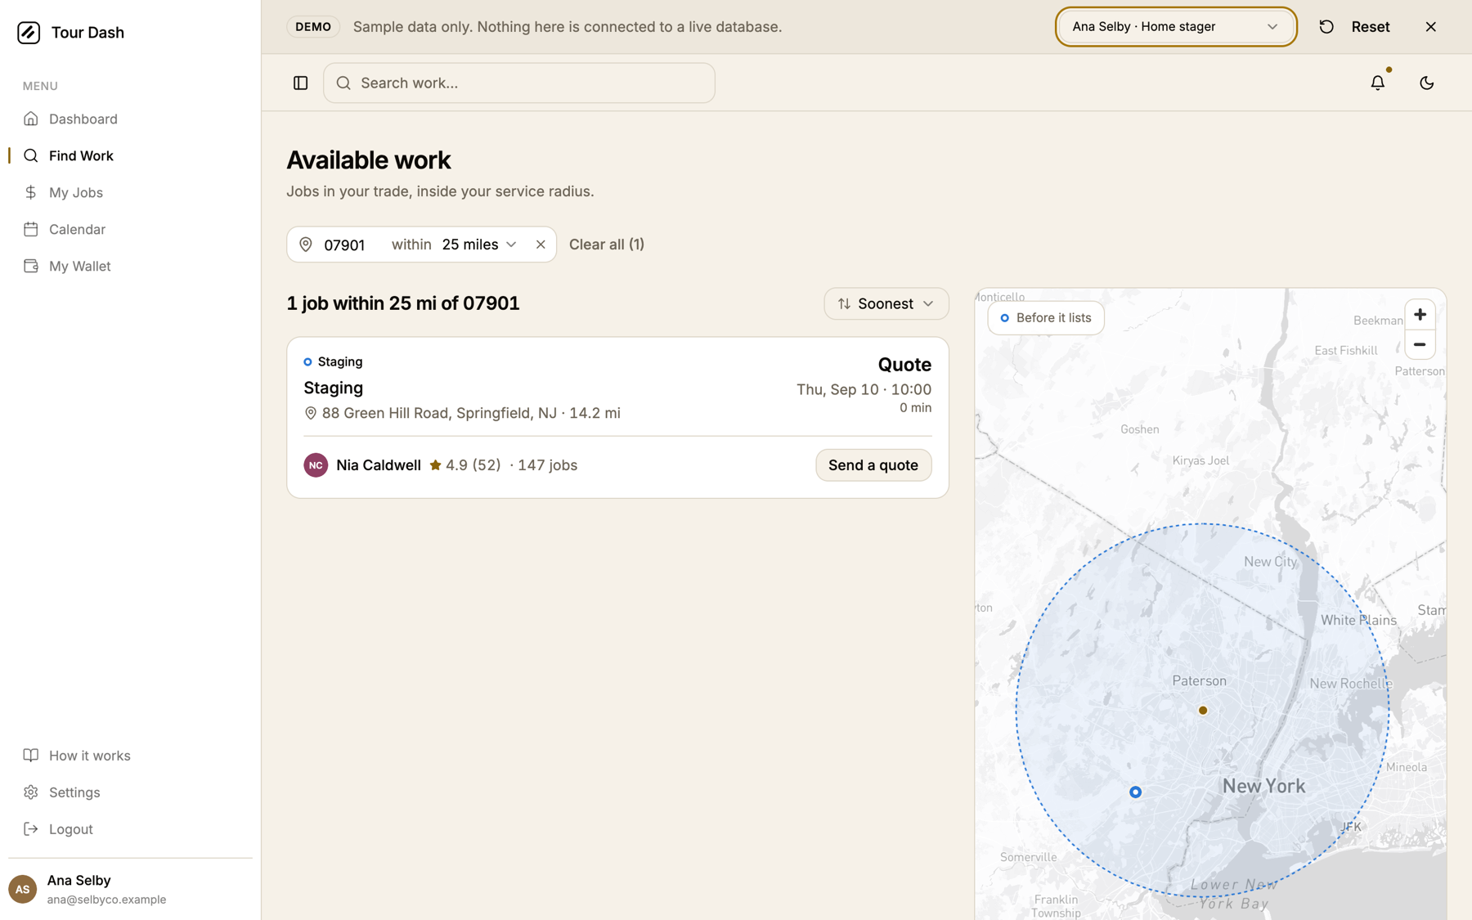Click the Before it lists legend chip
This screenshot has height=920, width=1472.
1045,317
